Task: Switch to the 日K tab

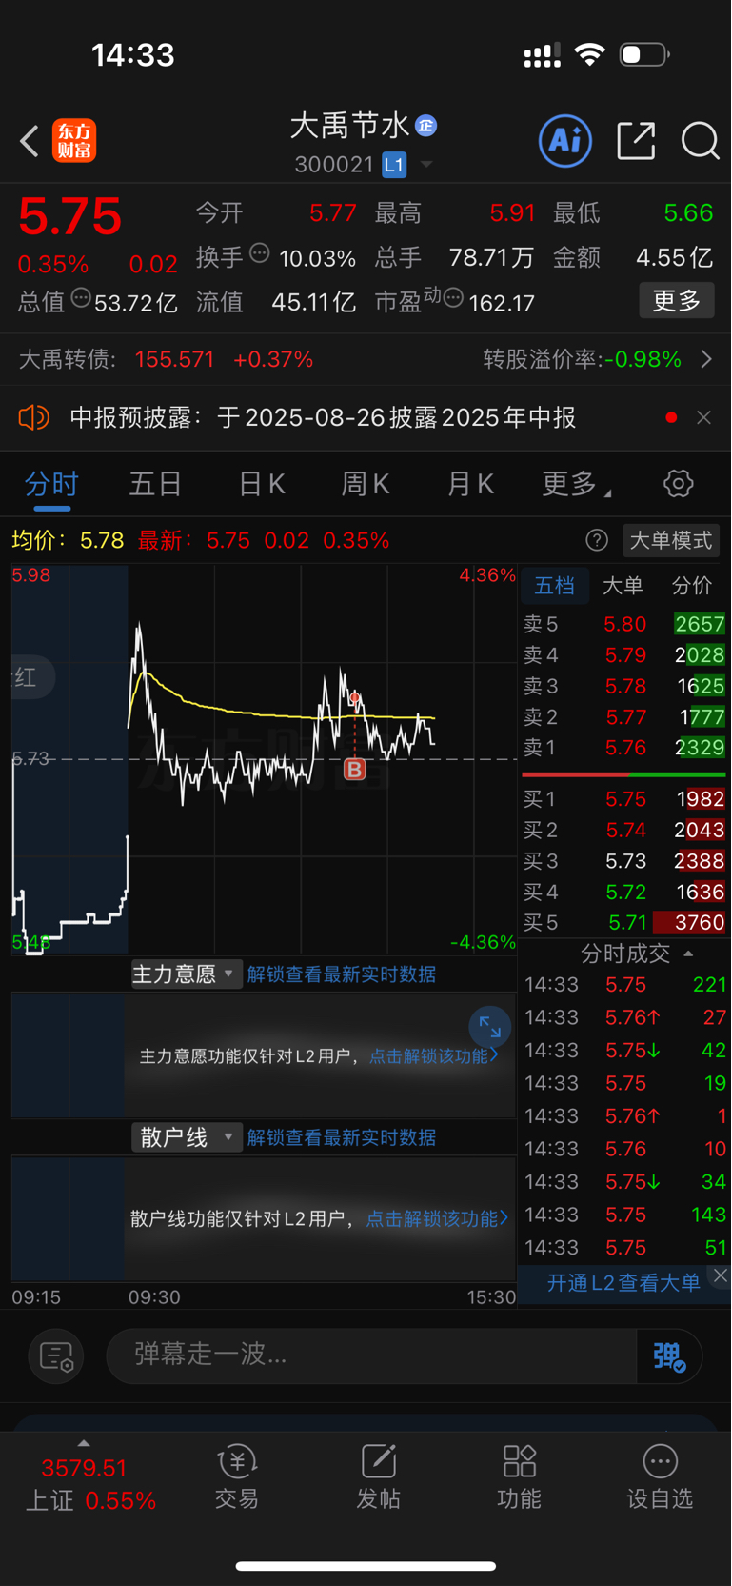Action: (x=262, y=484)
